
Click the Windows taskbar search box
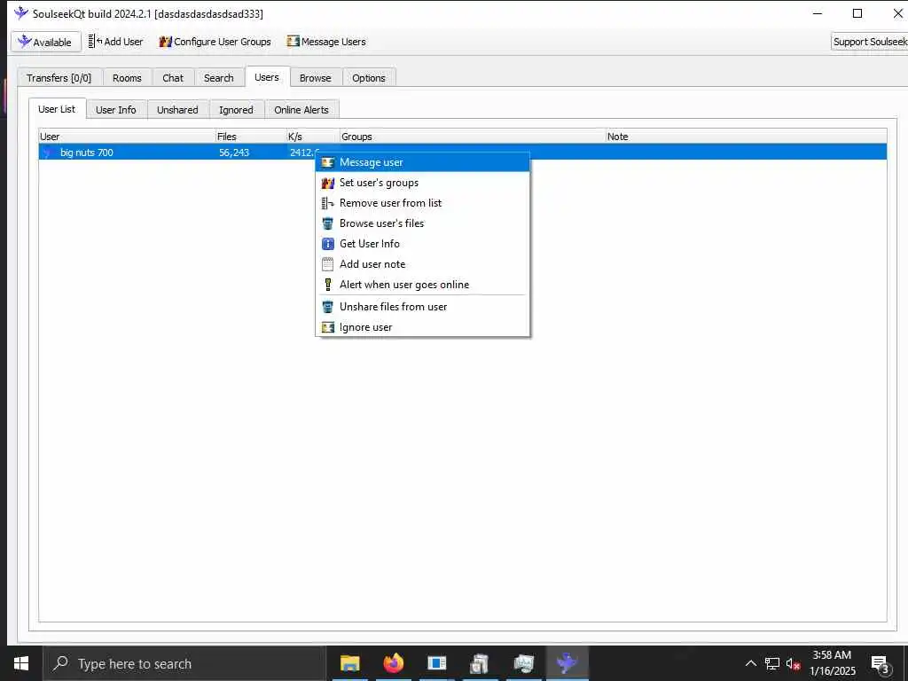pos(184,663)
